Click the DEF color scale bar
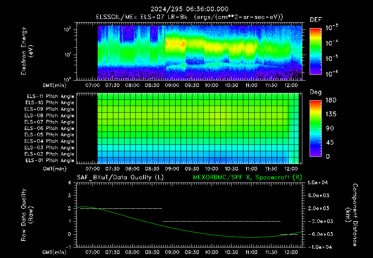The image size is (373, 258). (315, 51)
